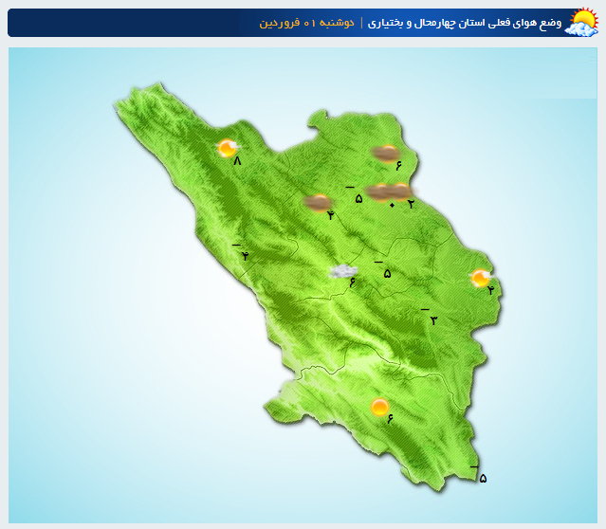The width and height of the screenshot is (606, 529).
Task: Click the hazy icon above temperature 0
Action: click(x=381, y=192)
